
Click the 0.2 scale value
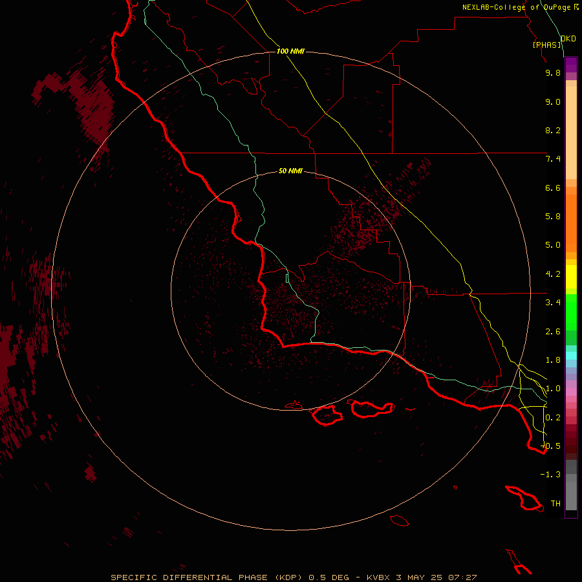[x=553, y=418]
